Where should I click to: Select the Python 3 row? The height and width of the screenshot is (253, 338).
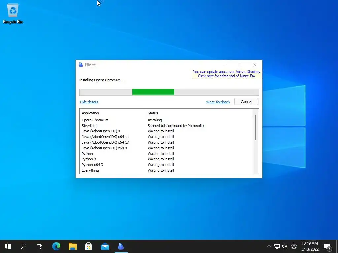(x=166, y=159)
